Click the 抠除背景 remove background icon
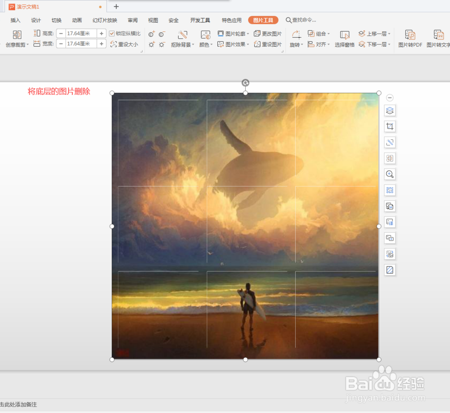Viewport: 450px width, 413px height. [182, 35]
